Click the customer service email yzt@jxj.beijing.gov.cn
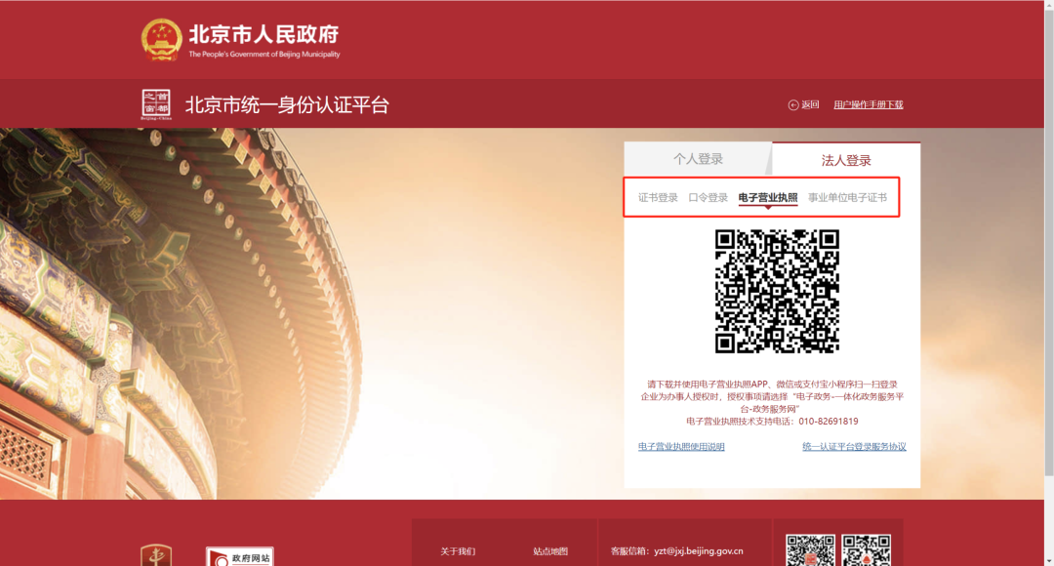This screenshot has height=566, width=1054. point(699,551)
